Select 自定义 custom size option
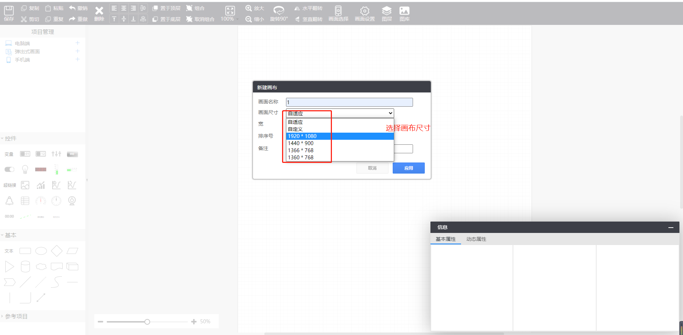The width and height of the screenshot is (683, 335). click(295, 129)
